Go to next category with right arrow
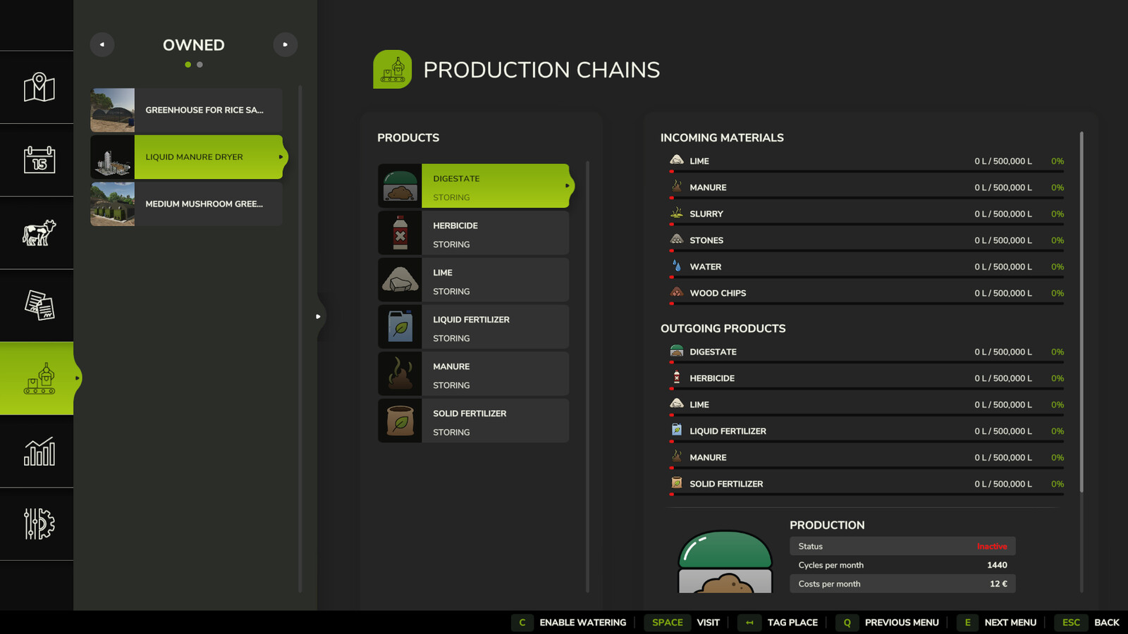1128x634 pixels. pyautogui.click(x=285, y=44)
